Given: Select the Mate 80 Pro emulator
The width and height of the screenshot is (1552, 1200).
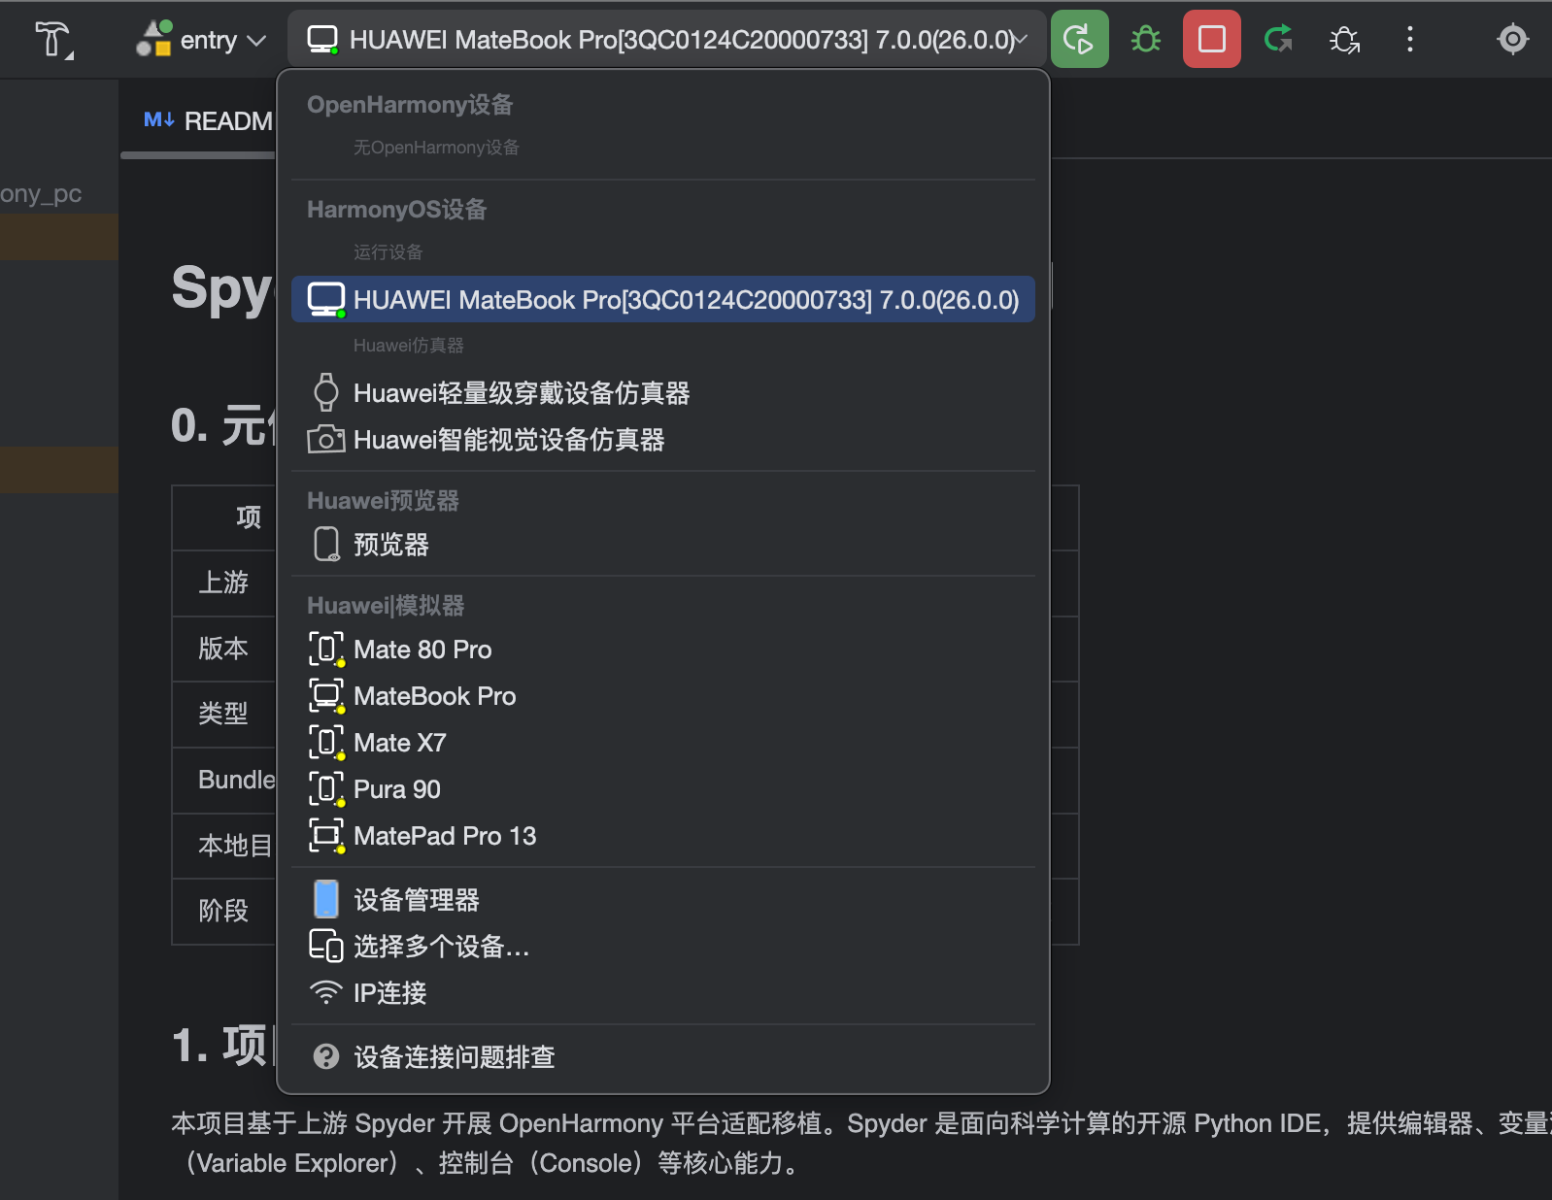Looking at the screenshot, I should (x=663, y=650).
